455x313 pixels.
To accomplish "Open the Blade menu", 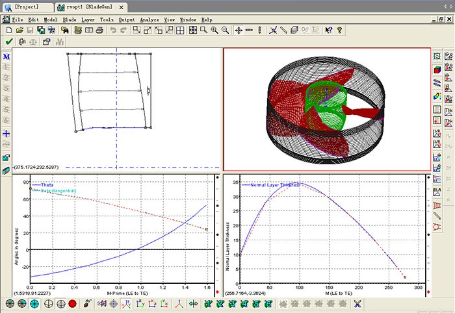I will coord(69,19).
